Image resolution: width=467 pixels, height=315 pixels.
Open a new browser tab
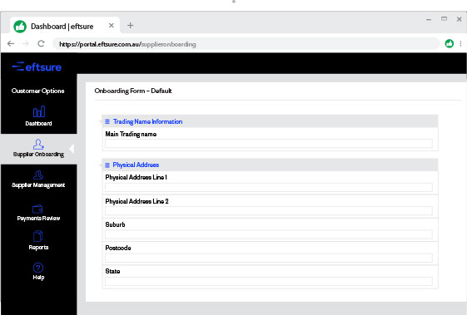[x=130, y=25]
